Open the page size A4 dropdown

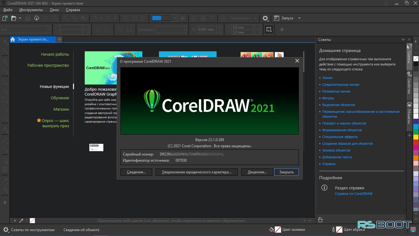[x=48, y=29]
